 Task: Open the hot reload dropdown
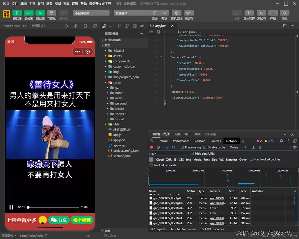[x=38, y=26]
